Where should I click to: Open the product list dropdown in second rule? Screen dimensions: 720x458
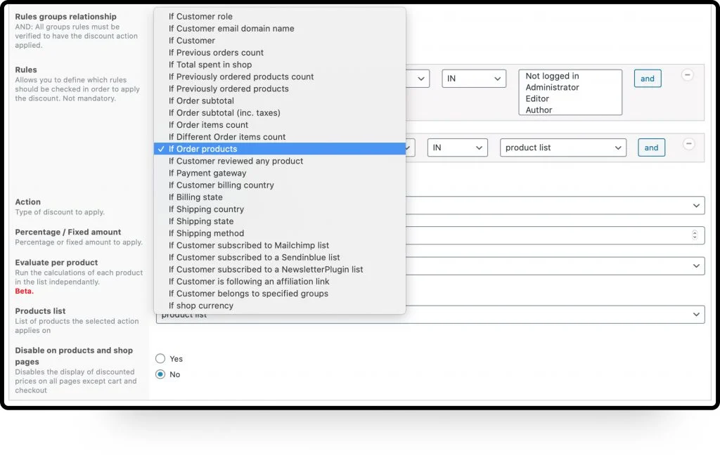point(562,148)
